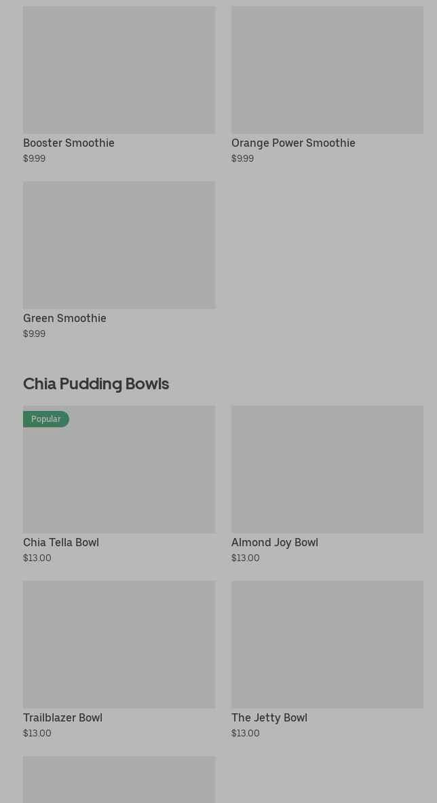Select the Orange Power Smoothie image
Screen dimensions: 437x803
coord(327,70)
